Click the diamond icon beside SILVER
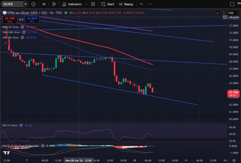Screen dimensions: 241x163 point(26,4)
